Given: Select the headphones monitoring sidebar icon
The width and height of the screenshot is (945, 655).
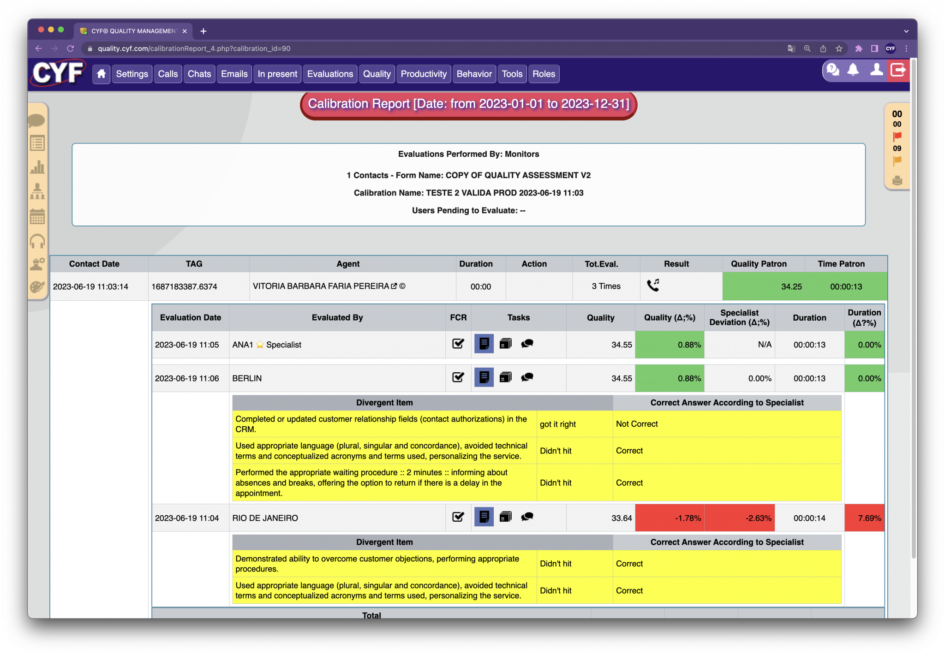Looking at the screenshot, I should (38, 240).
